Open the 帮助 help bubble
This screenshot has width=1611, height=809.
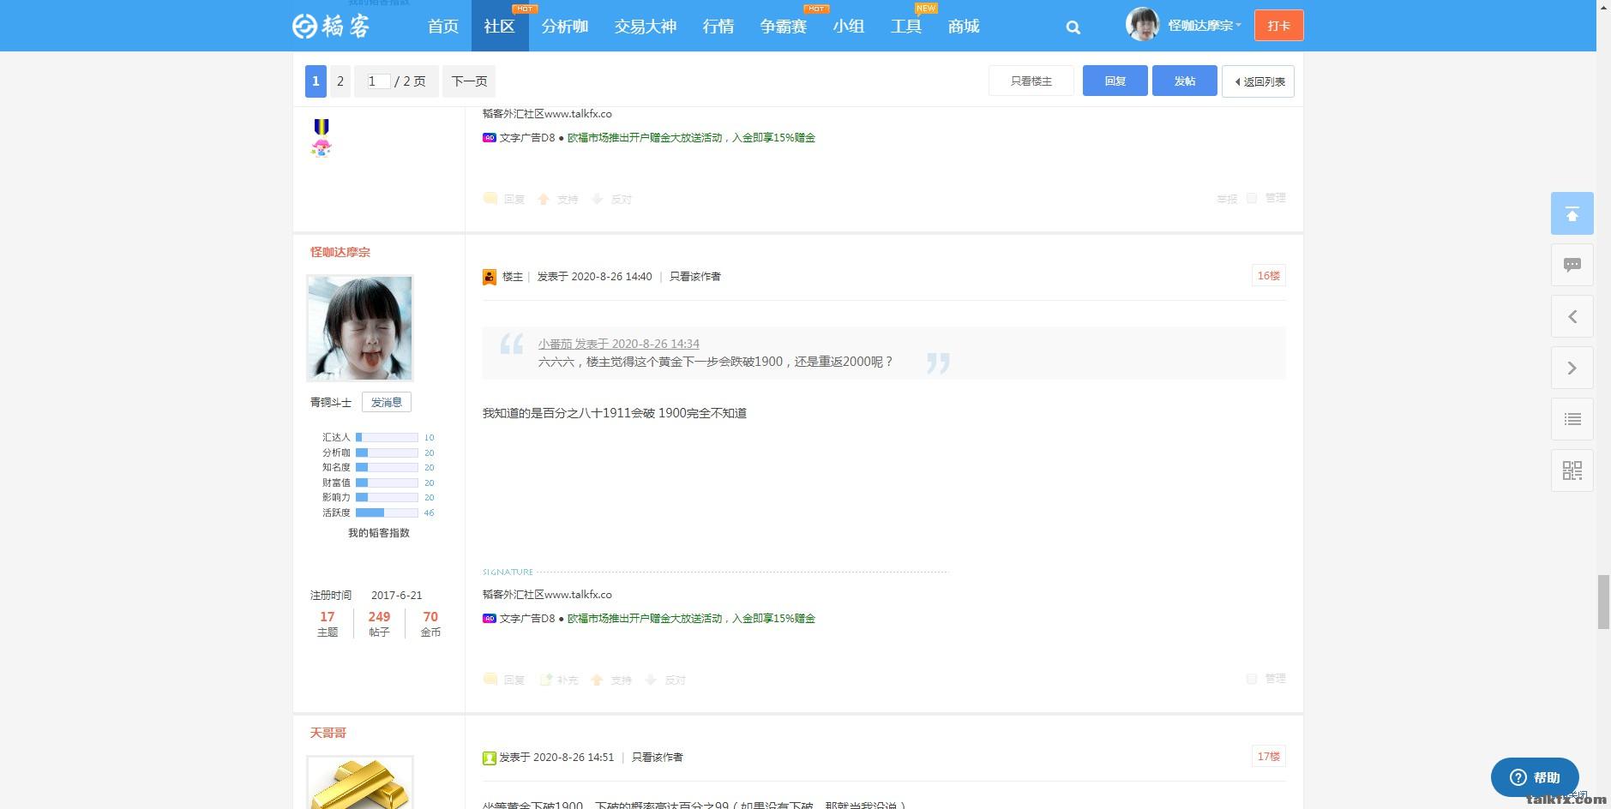click(1535, 777)
